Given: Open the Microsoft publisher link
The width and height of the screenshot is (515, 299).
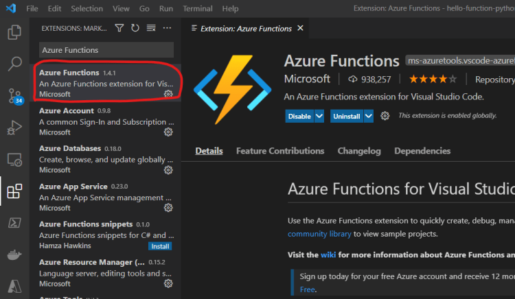Looking at the screenshot, I should click(x=307, y=79).
